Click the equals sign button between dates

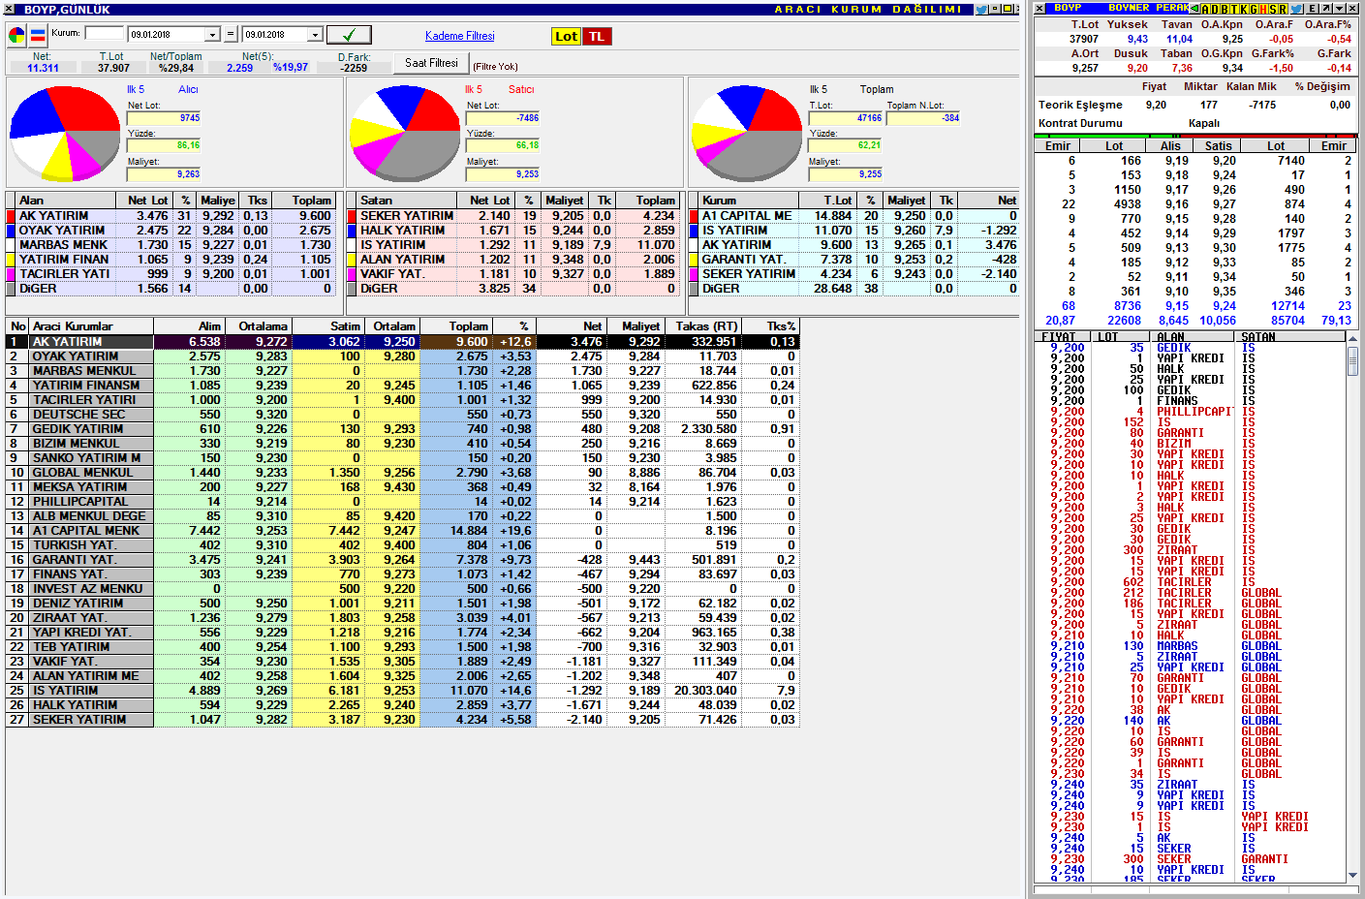click(x=231, y=35)
